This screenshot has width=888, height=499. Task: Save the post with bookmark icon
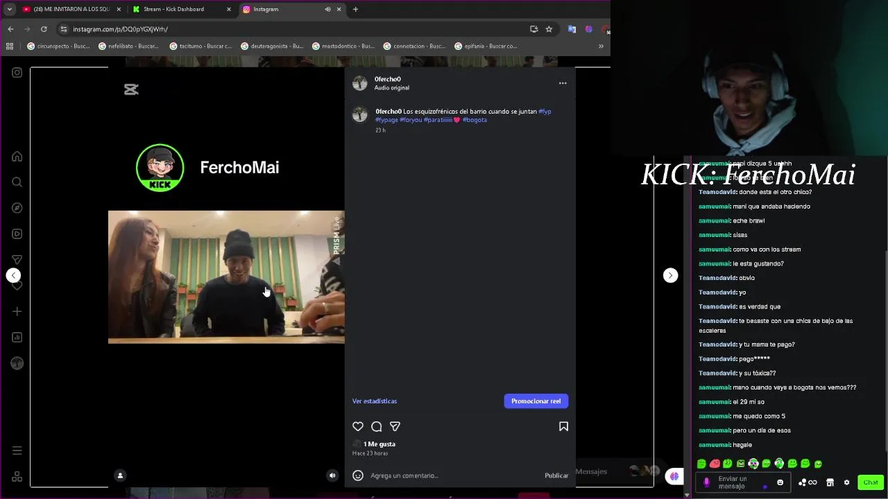[x=563, y=426]
